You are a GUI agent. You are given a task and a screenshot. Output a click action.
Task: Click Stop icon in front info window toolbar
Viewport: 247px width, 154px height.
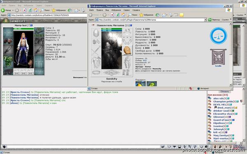[112, 15]
